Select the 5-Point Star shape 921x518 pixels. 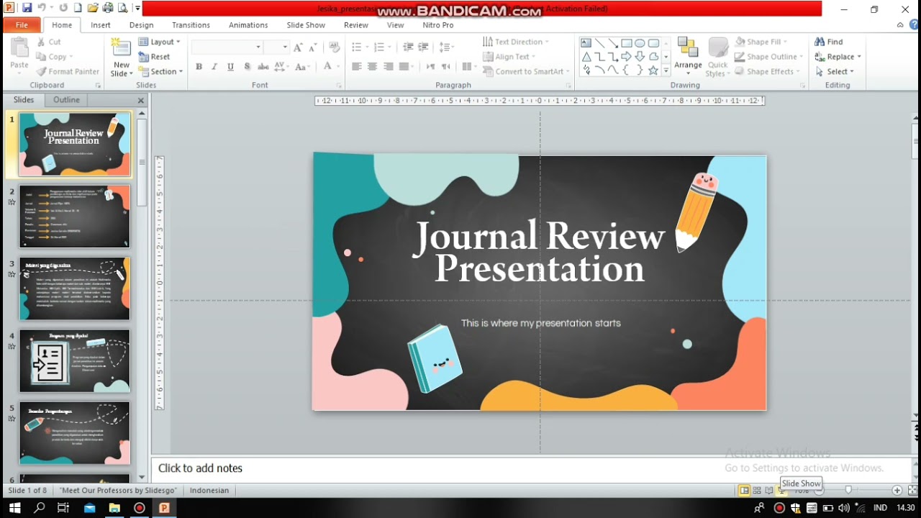[x=653, y=71]
